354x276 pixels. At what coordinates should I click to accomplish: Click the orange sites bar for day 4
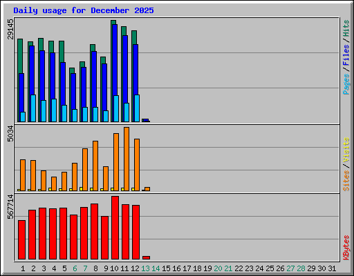[x=54, y=184]
